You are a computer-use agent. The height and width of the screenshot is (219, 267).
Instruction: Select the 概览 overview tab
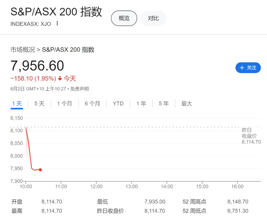click(124, 18)
